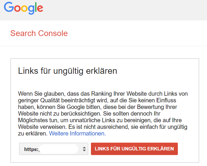Viewport: 207px width, 166px height.
Task: Click the red 'e' in Google logo
Action: pos(40,8)
